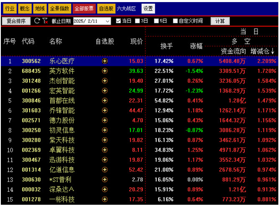The image size is (280, 206).
Task: Switch to the 行业 tab
Action: [10, 8]
